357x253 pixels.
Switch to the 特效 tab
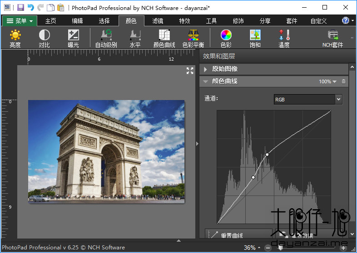click(x=185, y=21)
